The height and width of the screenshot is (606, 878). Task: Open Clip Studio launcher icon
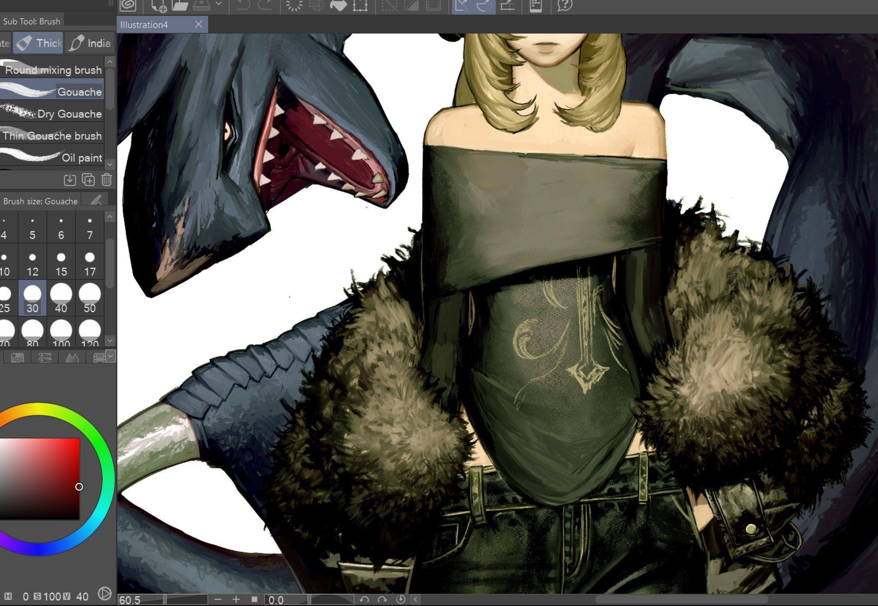point(128,5)
